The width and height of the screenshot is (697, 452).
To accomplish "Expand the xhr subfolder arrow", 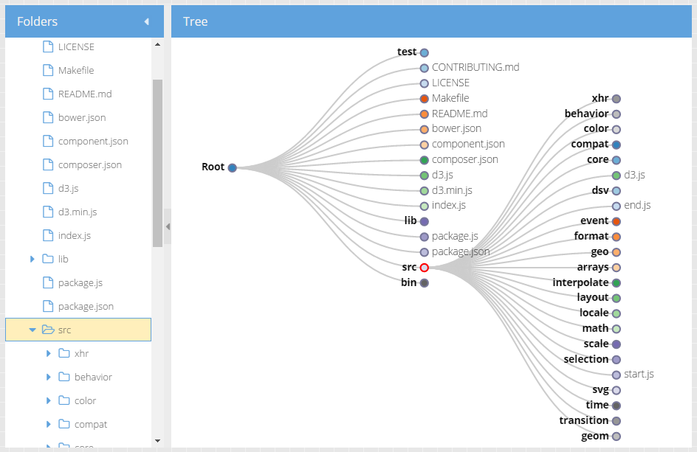I will pyautogui.click(x=49, y=354).
